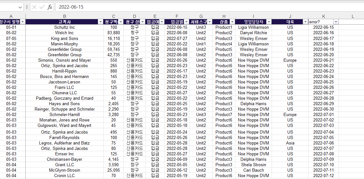364x179 pixels.
Task: Select column C header
Action: 114,16
